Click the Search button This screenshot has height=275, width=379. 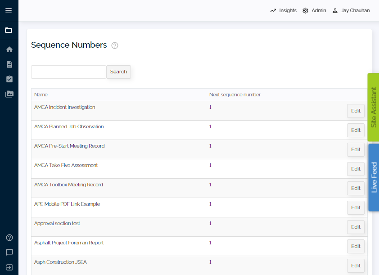click(x=118, y=72)
